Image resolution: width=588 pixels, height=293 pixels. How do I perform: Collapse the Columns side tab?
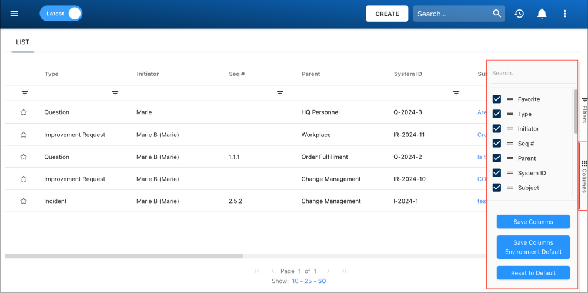(584, 175)
